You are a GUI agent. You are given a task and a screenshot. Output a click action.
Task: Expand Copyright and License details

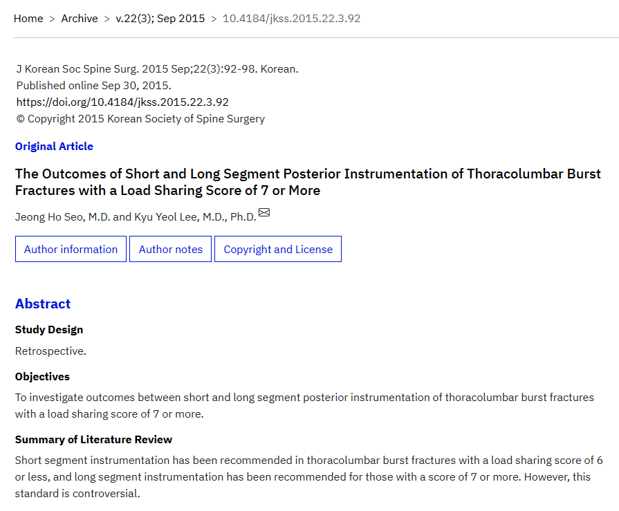point(278,250)
